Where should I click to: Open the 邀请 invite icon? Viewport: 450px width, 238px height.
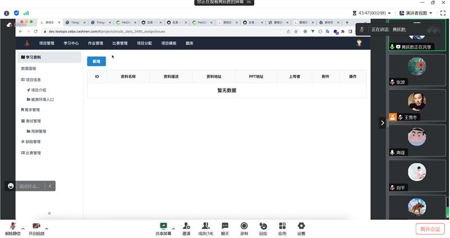(x=186, y=226)
